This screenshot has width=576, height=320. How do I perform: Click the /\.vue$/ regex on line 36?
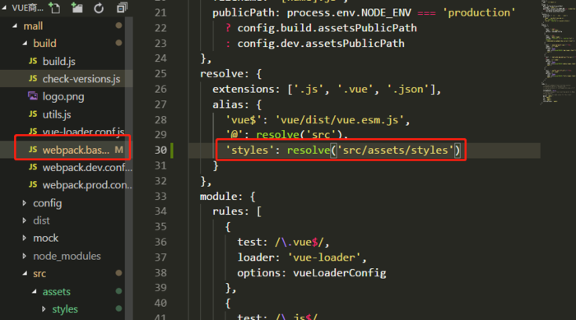click(x=299, y=242)
